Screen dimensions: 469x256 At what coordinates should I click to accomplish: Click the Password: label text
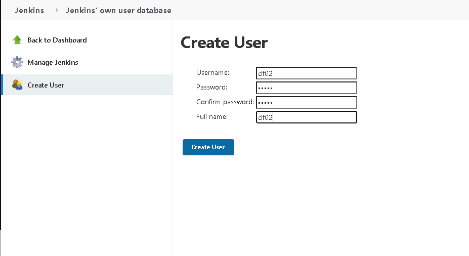212,88
